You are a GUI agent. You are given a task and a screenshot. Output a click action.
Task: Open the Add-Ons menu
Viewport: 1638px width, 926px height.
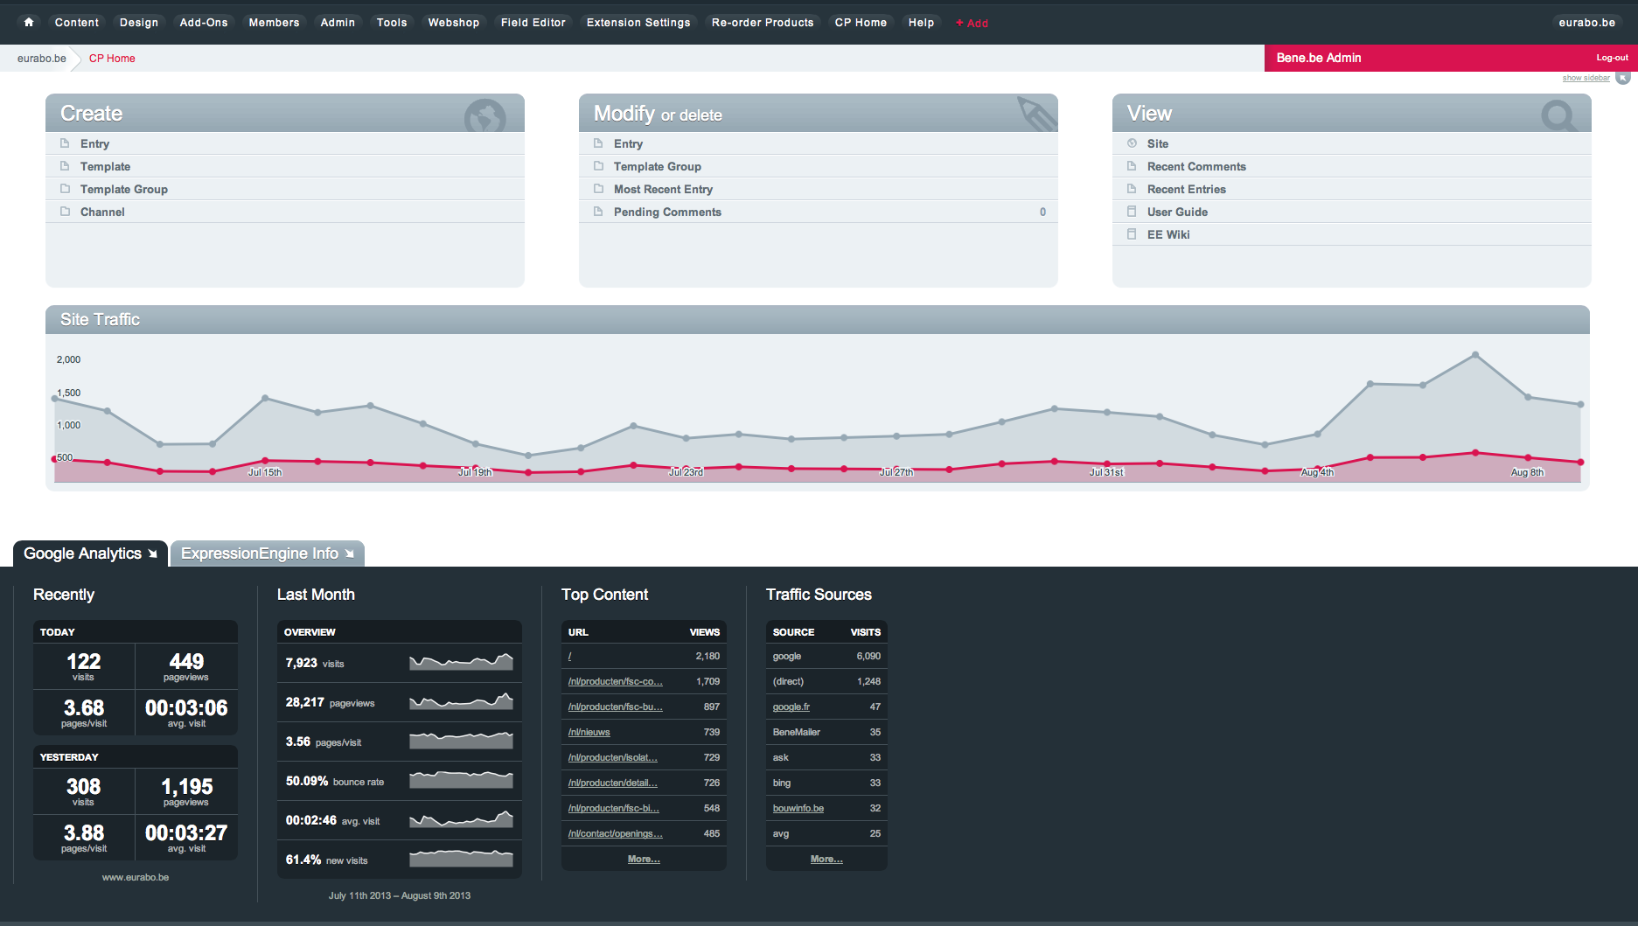(204, 23)
